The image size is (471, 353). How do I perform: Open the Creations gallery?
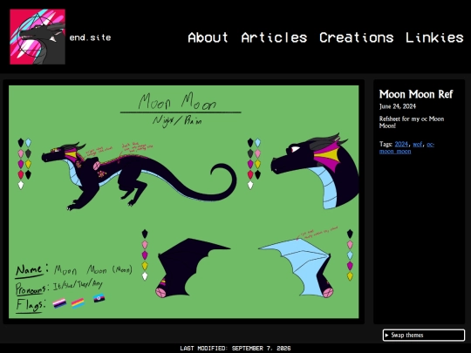click(356, 37)
